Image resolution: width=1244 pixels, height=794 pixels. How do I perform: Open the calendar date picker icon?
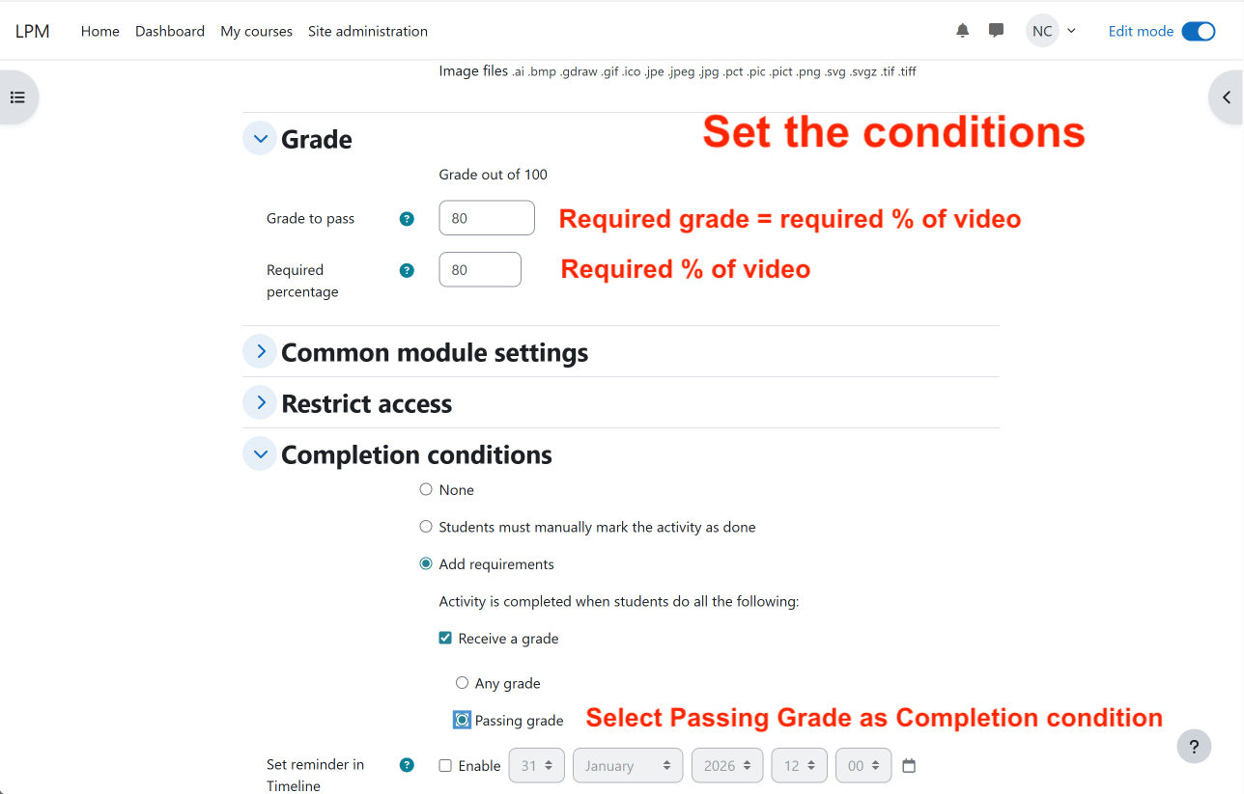[x=908, y=766]
